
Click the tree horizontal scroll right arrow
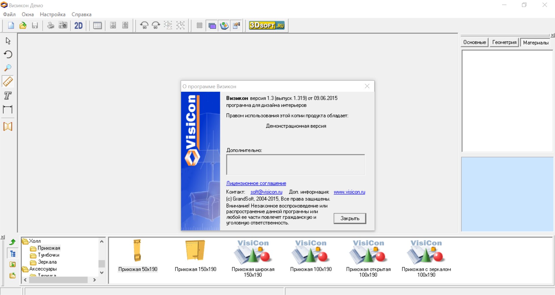tap(94, 280)
